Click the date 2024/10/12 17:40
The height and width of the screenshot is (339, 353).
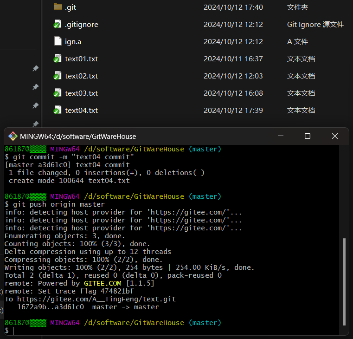tap(233, 7)
